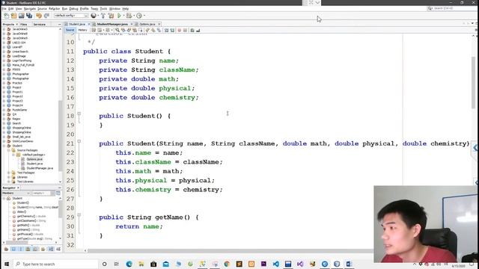Click the Source view button
The width and height of the screenshot is (479, 269).
point(70,30)
